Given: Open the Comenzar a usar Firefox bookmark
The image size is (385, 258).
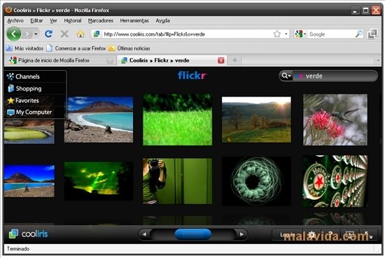Looking at the screenshot, I should pyautogui.click(x=76, y=48).
